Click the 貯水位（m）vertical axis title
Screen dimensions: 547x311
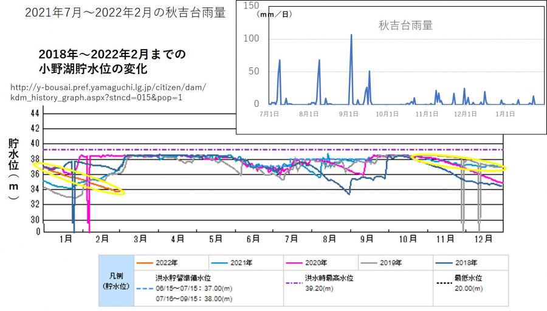pos(13,169)
